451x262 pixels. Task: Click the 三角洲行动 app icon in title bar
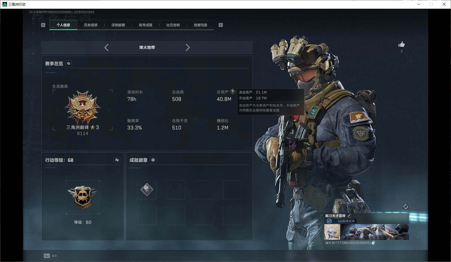[x=5, y=4]
